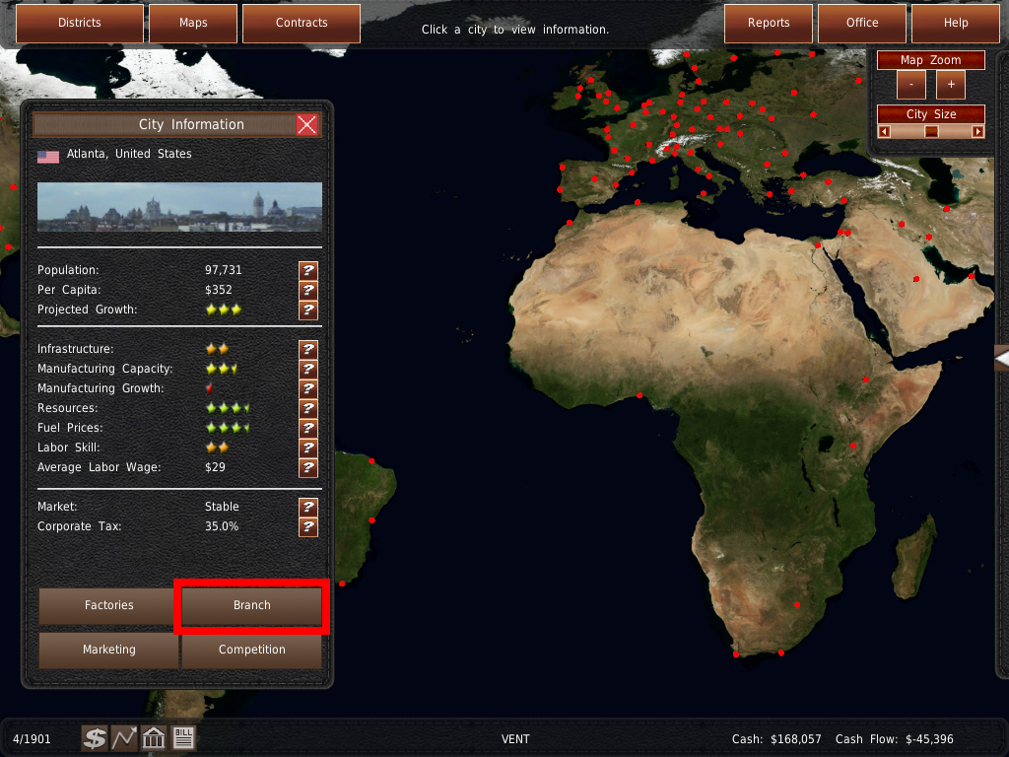The height and width of the screenshot is (757, 1009).
Task: Zoom out the map with minus button
Action: click(911, 85)
